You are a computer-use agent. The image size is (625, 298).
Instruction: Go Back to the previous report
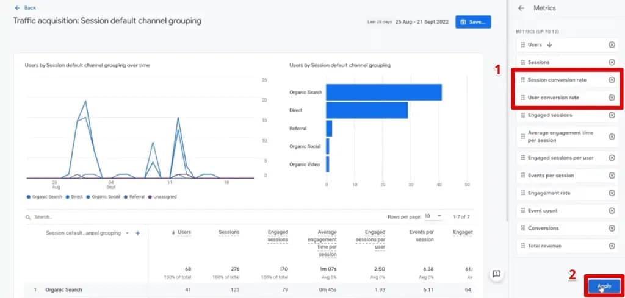pyautogui.click(x=25, y=7)
